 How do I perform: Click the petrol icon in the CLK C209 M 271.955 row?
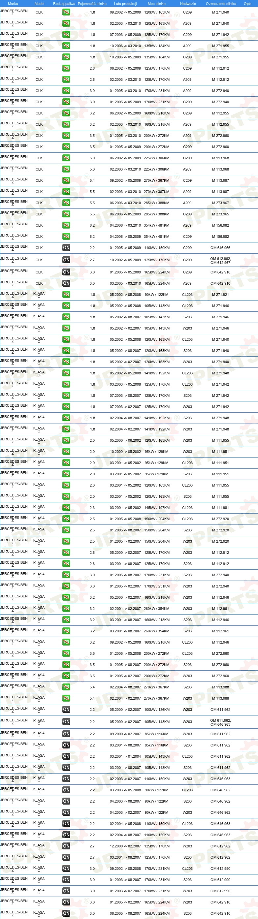point(66,57)
